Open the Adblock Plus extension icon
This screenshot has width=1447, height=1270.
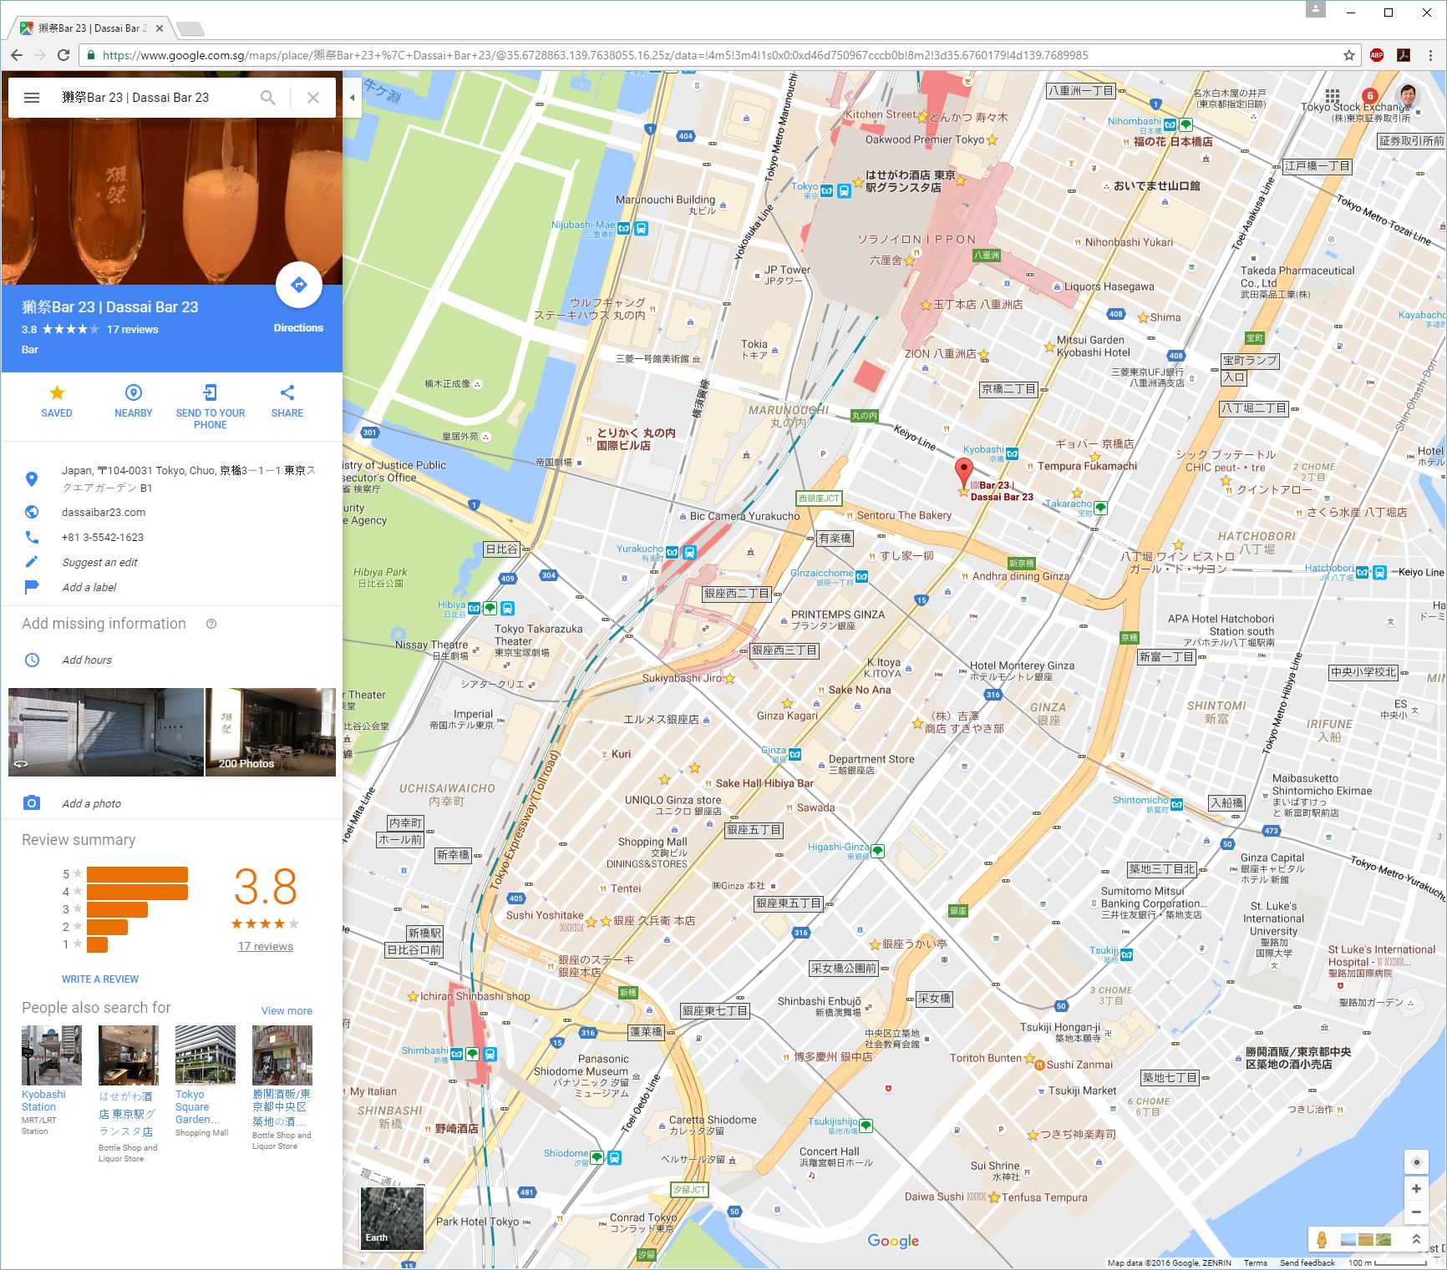[x=1377, y=55]
